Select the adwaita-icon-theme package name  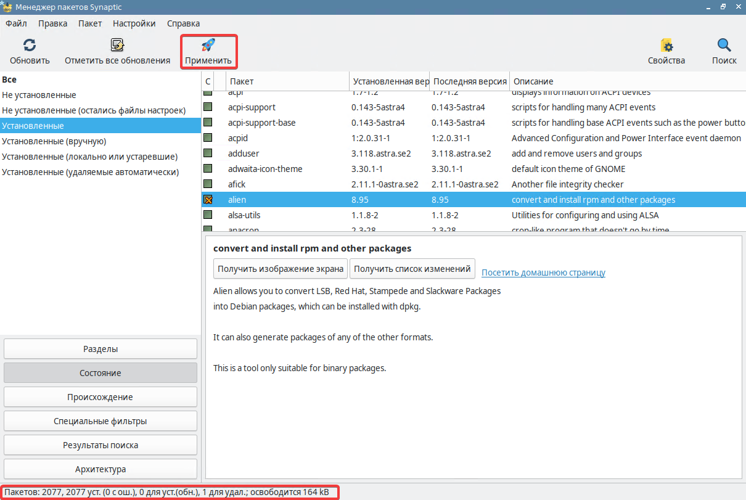coord(265,169)
